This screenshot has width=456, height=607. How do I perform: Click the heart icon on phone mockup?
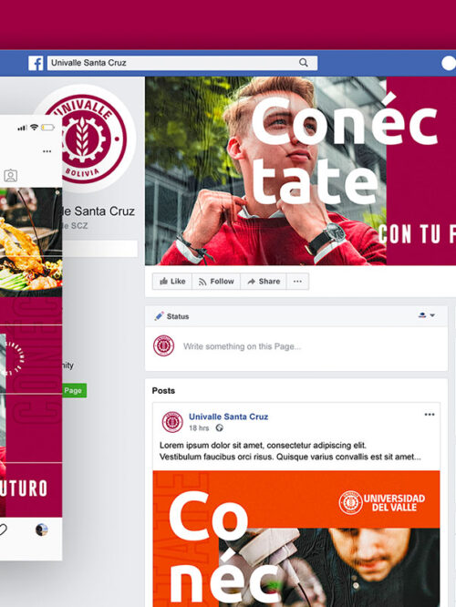(x=3, y=530)
